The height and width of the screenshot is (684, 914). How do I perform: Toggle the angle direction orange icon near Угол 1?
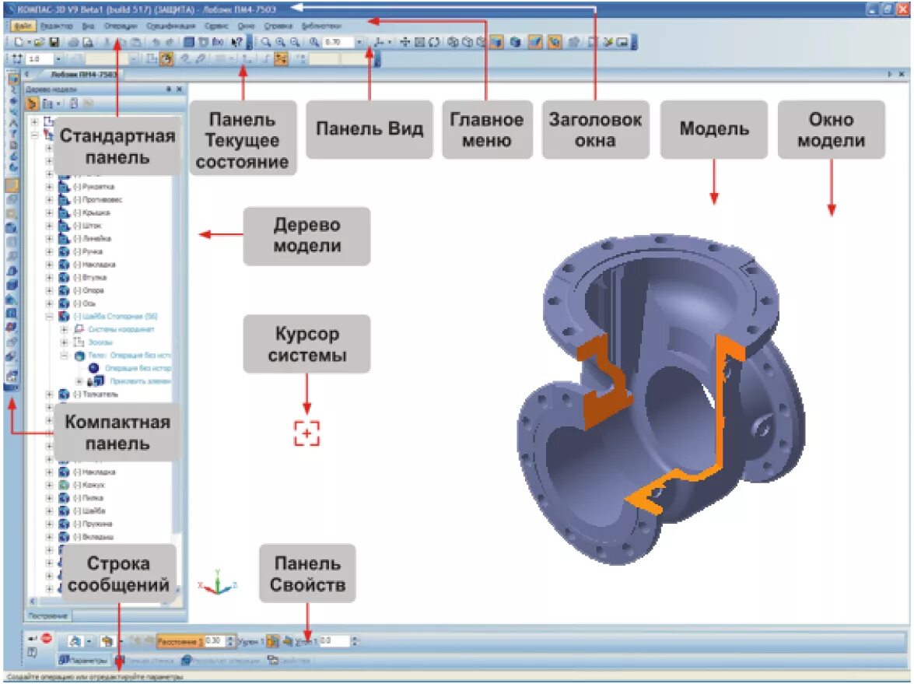coord(272,641)
